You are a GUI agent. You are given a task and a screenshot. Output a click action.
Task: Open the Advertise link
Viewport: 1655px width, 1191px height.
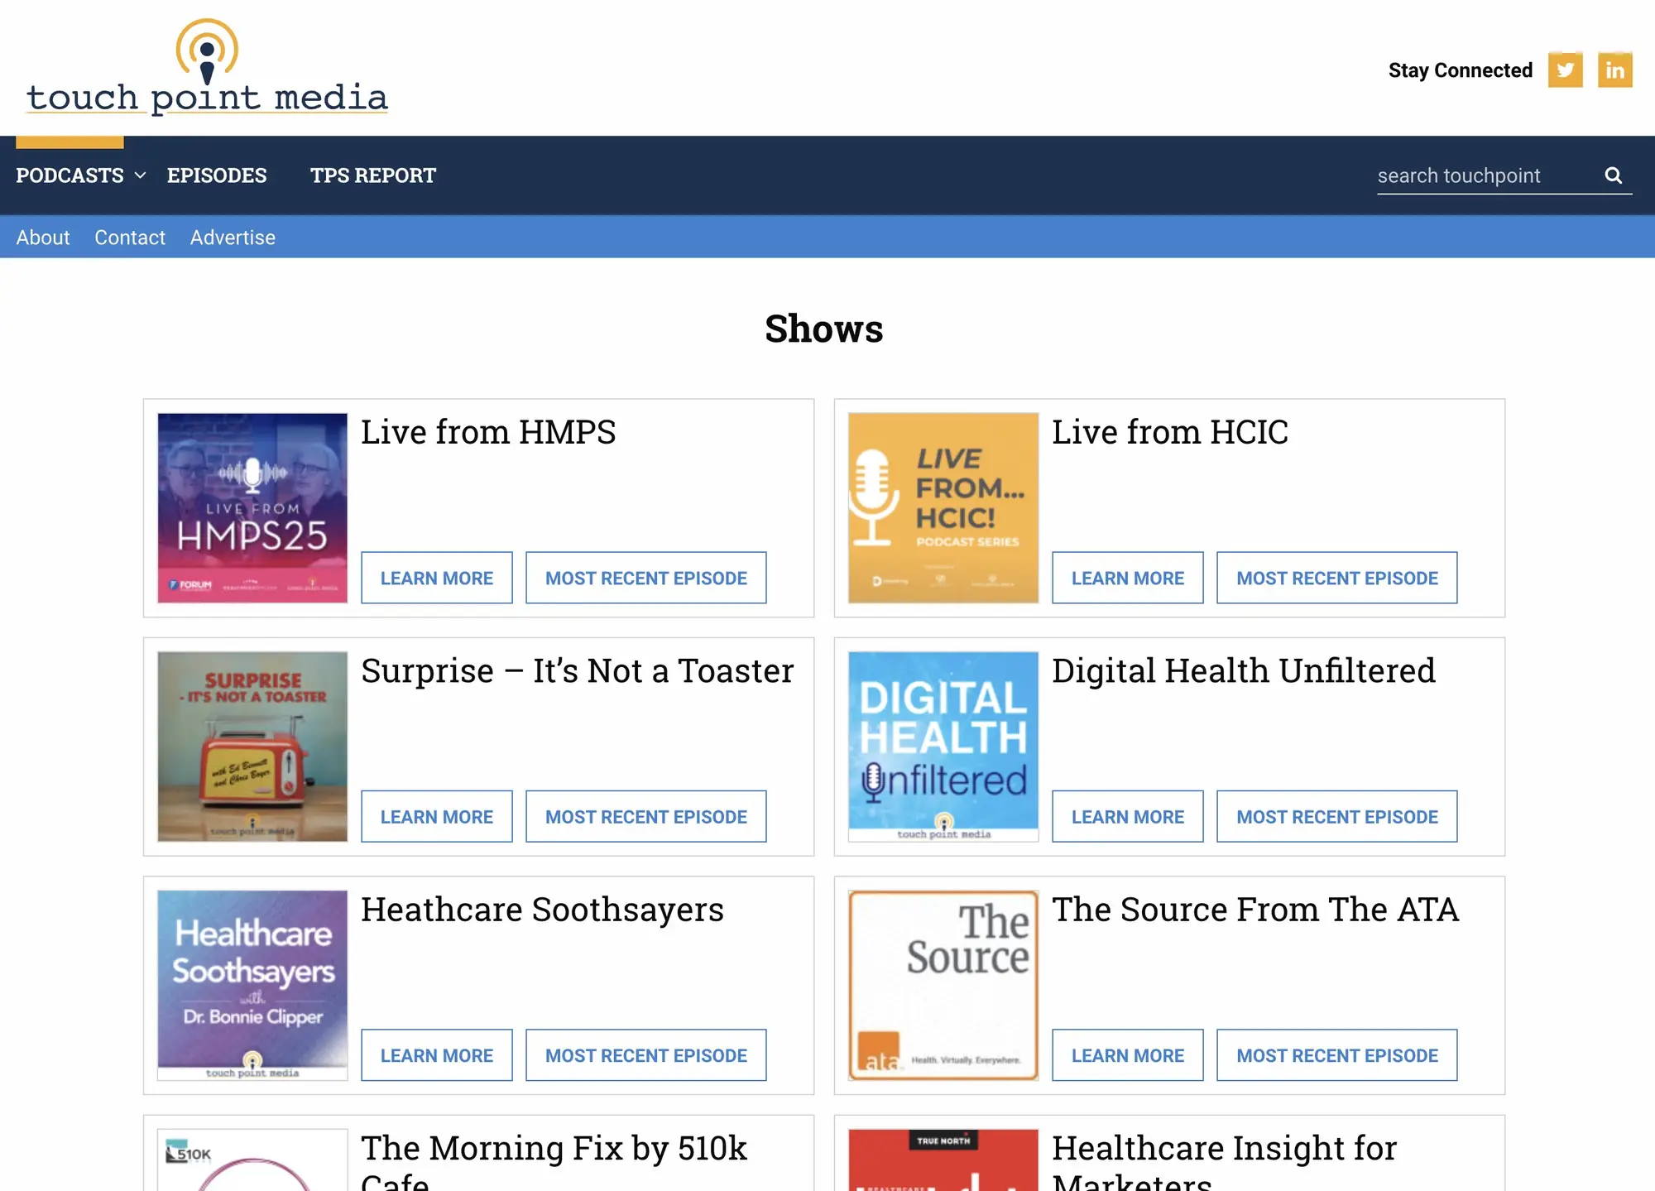pyautogui.click(x=233, y=238)
